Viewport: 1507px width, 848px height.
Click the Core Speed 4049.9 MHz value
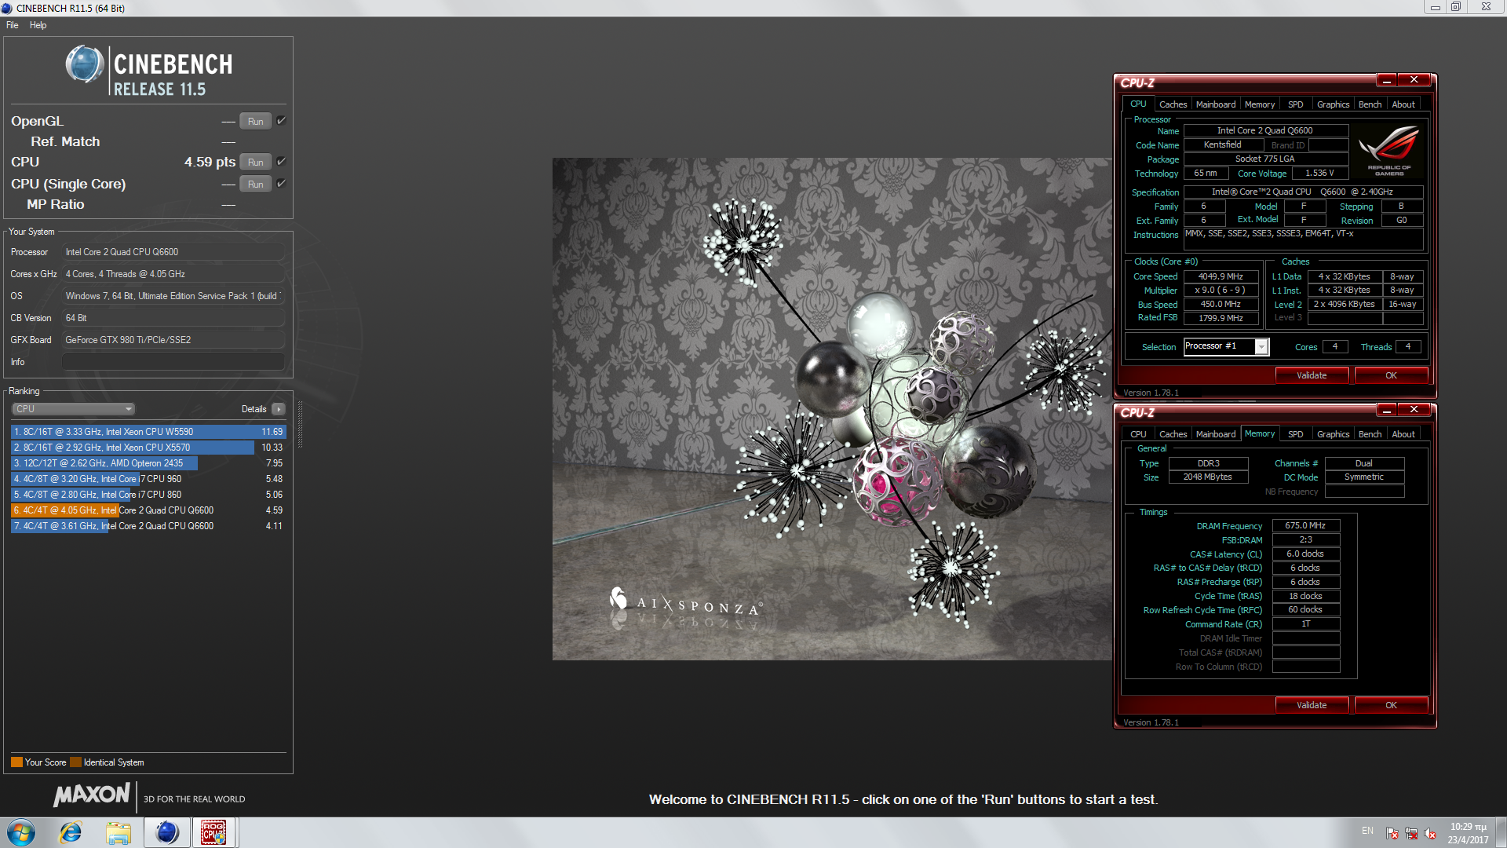tap(1221, 276)
